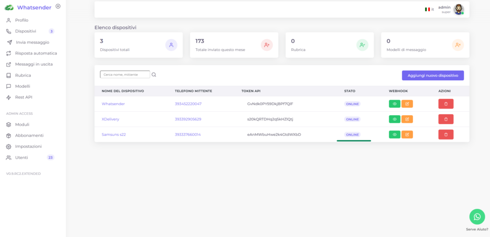This screenshot has height=237, width=490.
Task: Open Dispositivi in the sidebar
Action: [x=26, y=31]
